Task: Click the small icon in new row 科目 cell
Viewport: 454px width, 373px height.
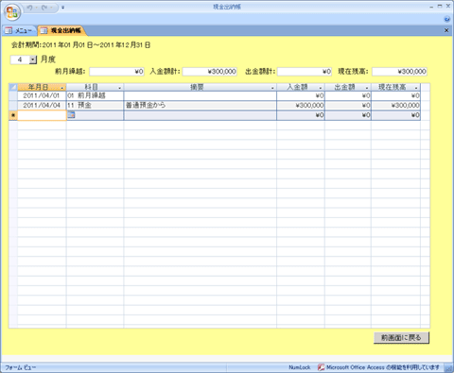Action: pyautogui.click(x=71, y=115)
